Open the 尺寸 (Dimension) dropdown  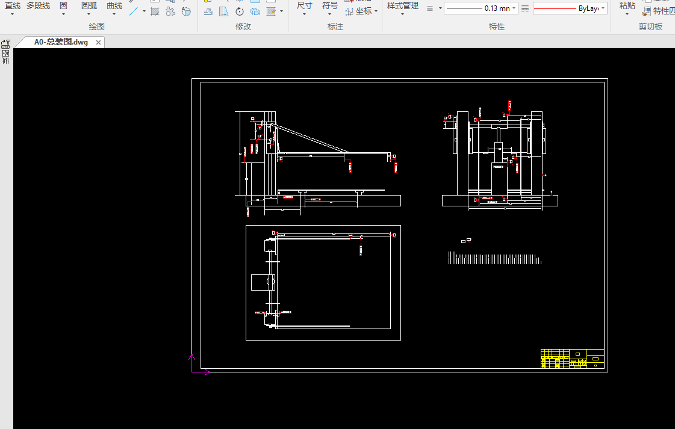pyautogui.click(x=304, y=14)
